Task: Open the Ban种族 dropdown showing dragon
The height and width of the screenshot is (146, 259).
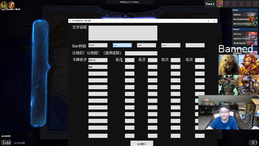Action: (98, 45)
